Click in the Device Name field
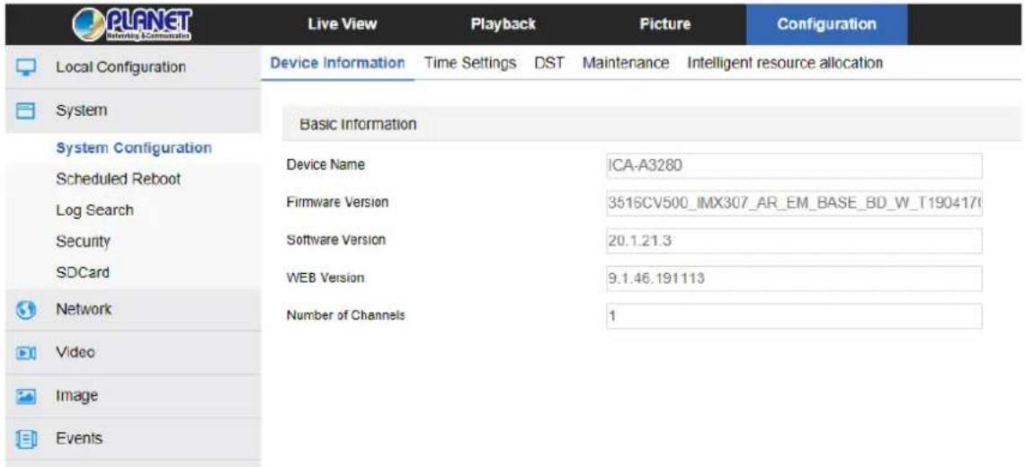The width and height of the screenshot is (1025, 467). click(x=794, y=165)
